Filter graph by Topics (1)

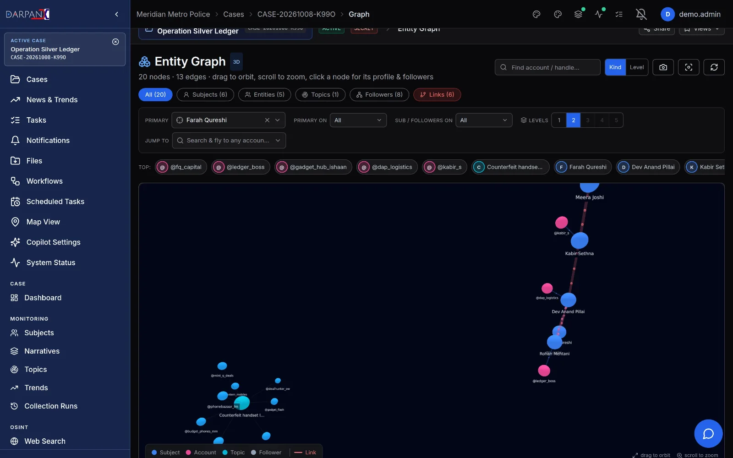click(320, 95)
